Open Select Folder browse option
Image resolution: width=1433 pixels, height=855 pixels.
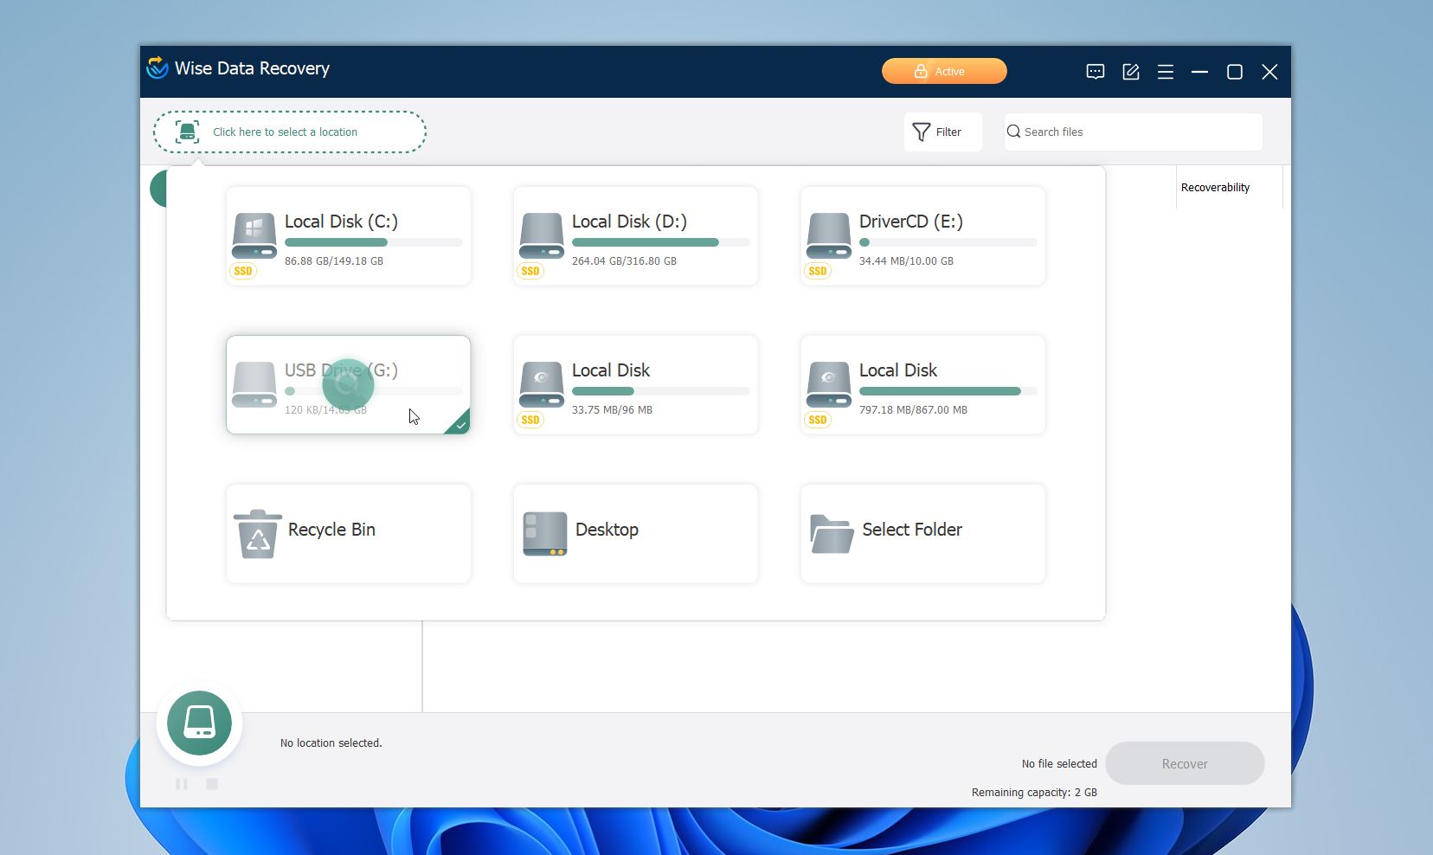pyautogui.click(x=922, y=533)
